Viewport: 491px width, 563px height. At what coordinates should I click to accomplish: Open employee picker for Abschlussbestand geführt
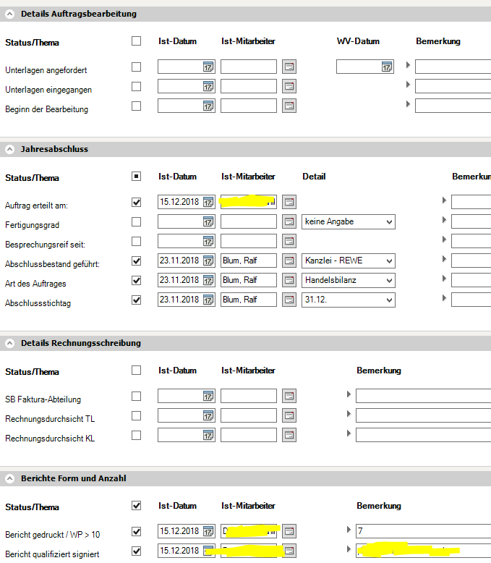pos(289,261)
